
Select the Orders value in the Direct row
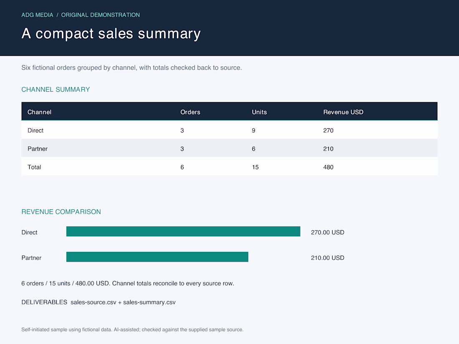click(x=182, y=131)
